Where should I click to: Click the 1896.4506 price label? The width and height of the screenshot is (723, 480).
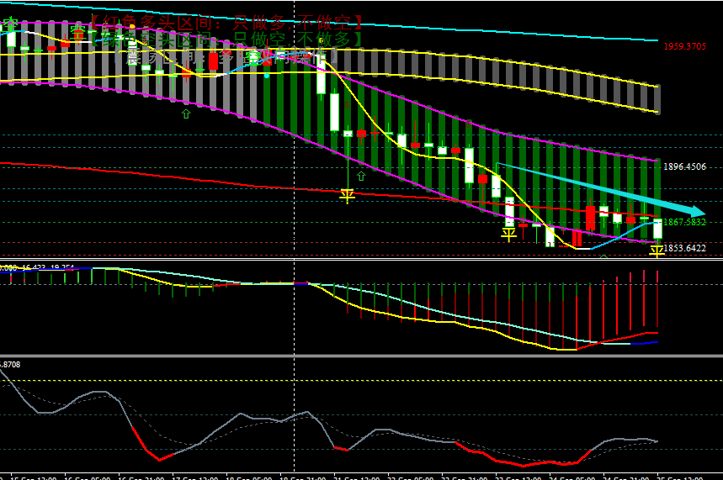click(x=684, y=166)
